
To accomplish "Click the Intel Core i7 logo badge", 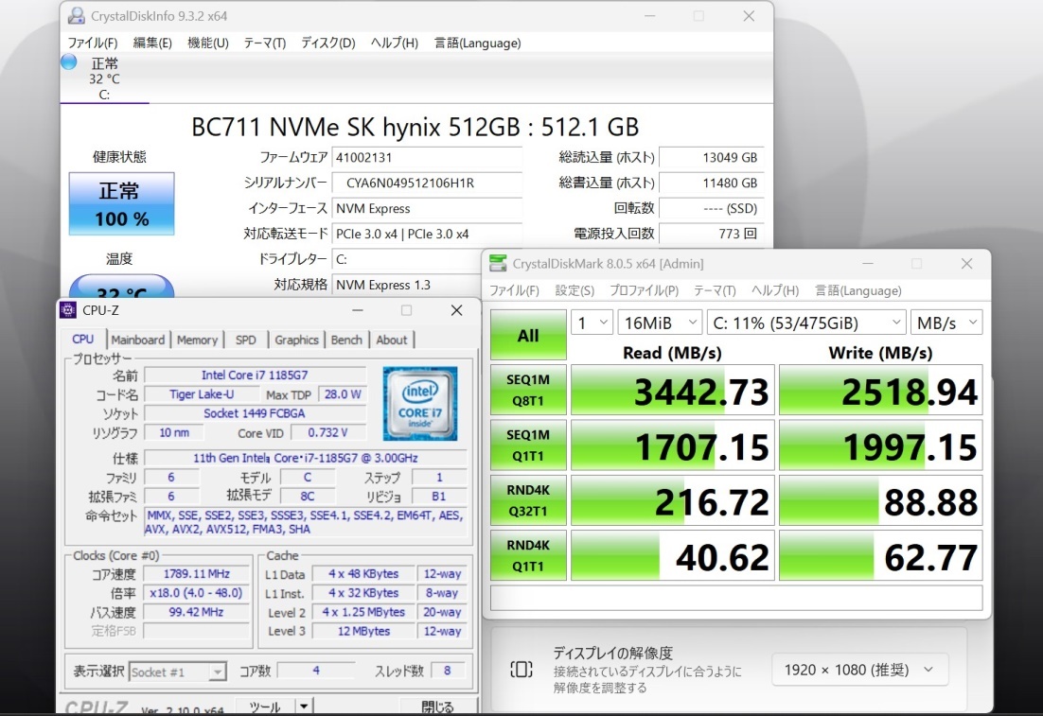I will [419, 404].
